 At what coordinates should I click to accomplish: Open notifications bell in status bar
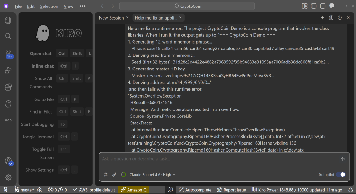click(x=350, y=189)
